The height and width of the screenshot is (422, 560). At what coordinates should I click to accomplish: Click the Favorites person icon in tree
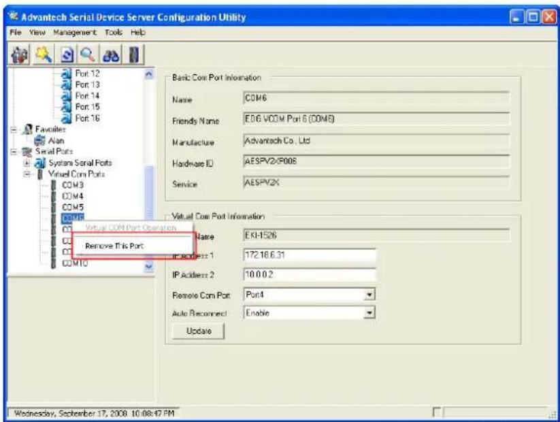click(x=28, y=129)
